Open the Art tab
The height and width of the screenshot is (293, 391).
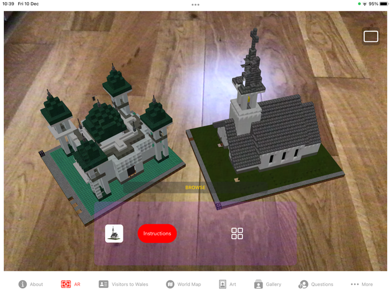(x=227, y=284)
